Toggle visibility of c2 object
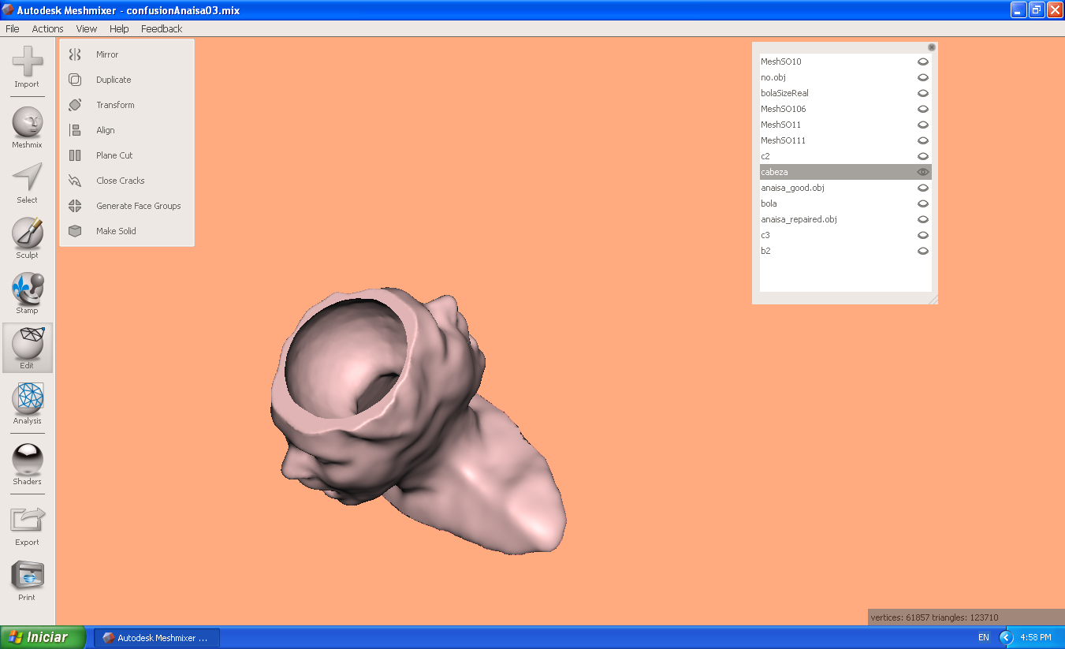This screenshot has height=649, width=1065. tap(923, 156)
